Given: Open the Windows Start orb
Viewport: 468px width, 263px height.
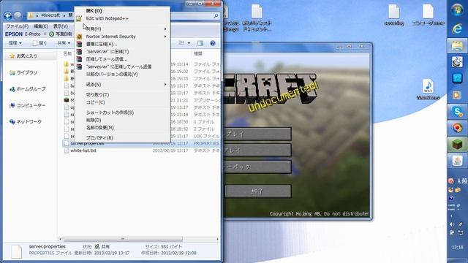Looking at the screenshot, I should (x=457, y=10).
